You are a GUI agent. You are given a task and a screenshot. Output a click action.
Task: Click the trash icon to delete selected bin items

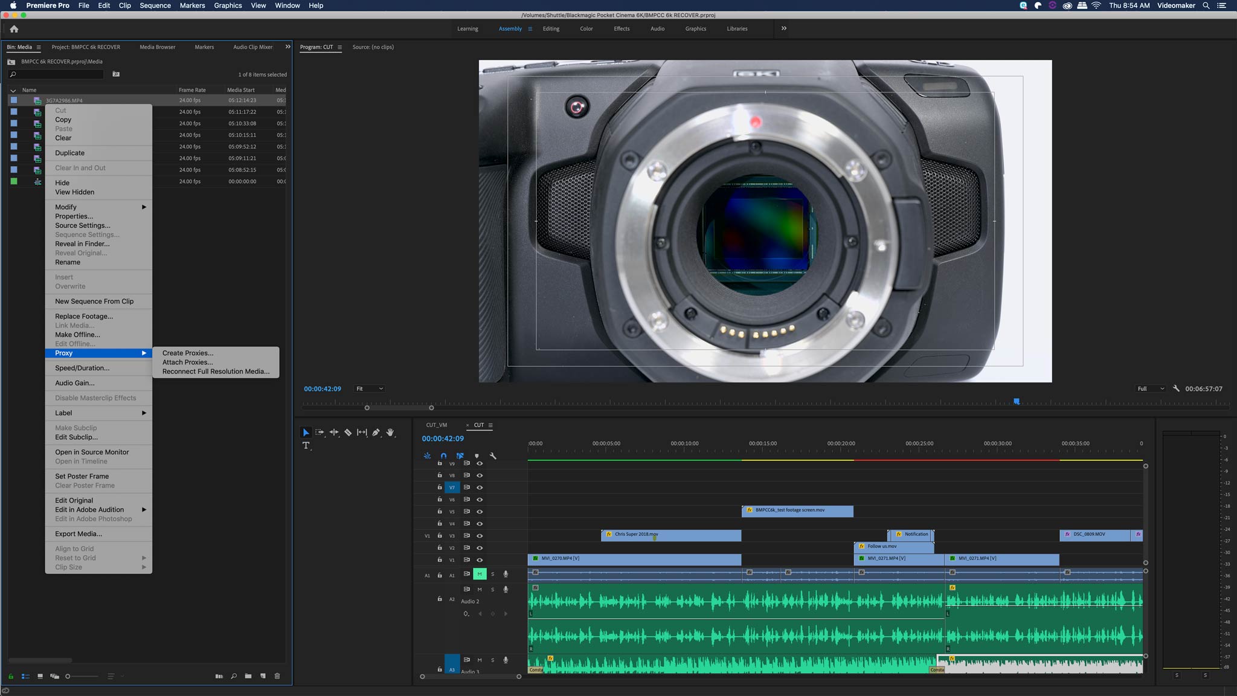click(277, 676)
